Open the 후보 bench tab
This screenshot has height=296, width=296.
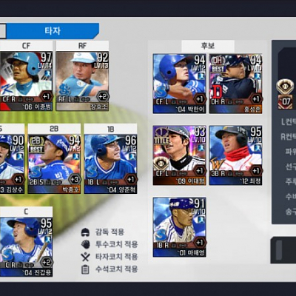click(x=208, y=46)
